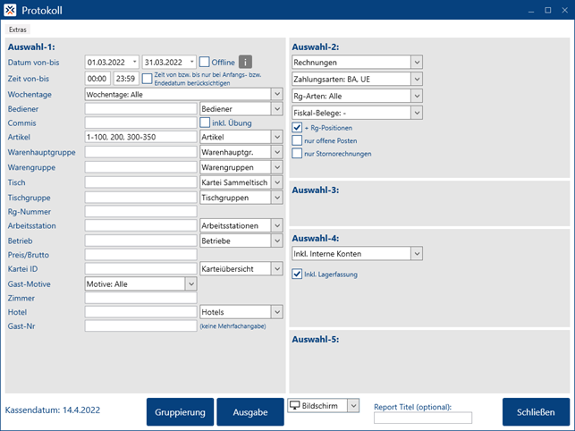
Task: Open the Extras menu
Action: (x=17, y=30)
